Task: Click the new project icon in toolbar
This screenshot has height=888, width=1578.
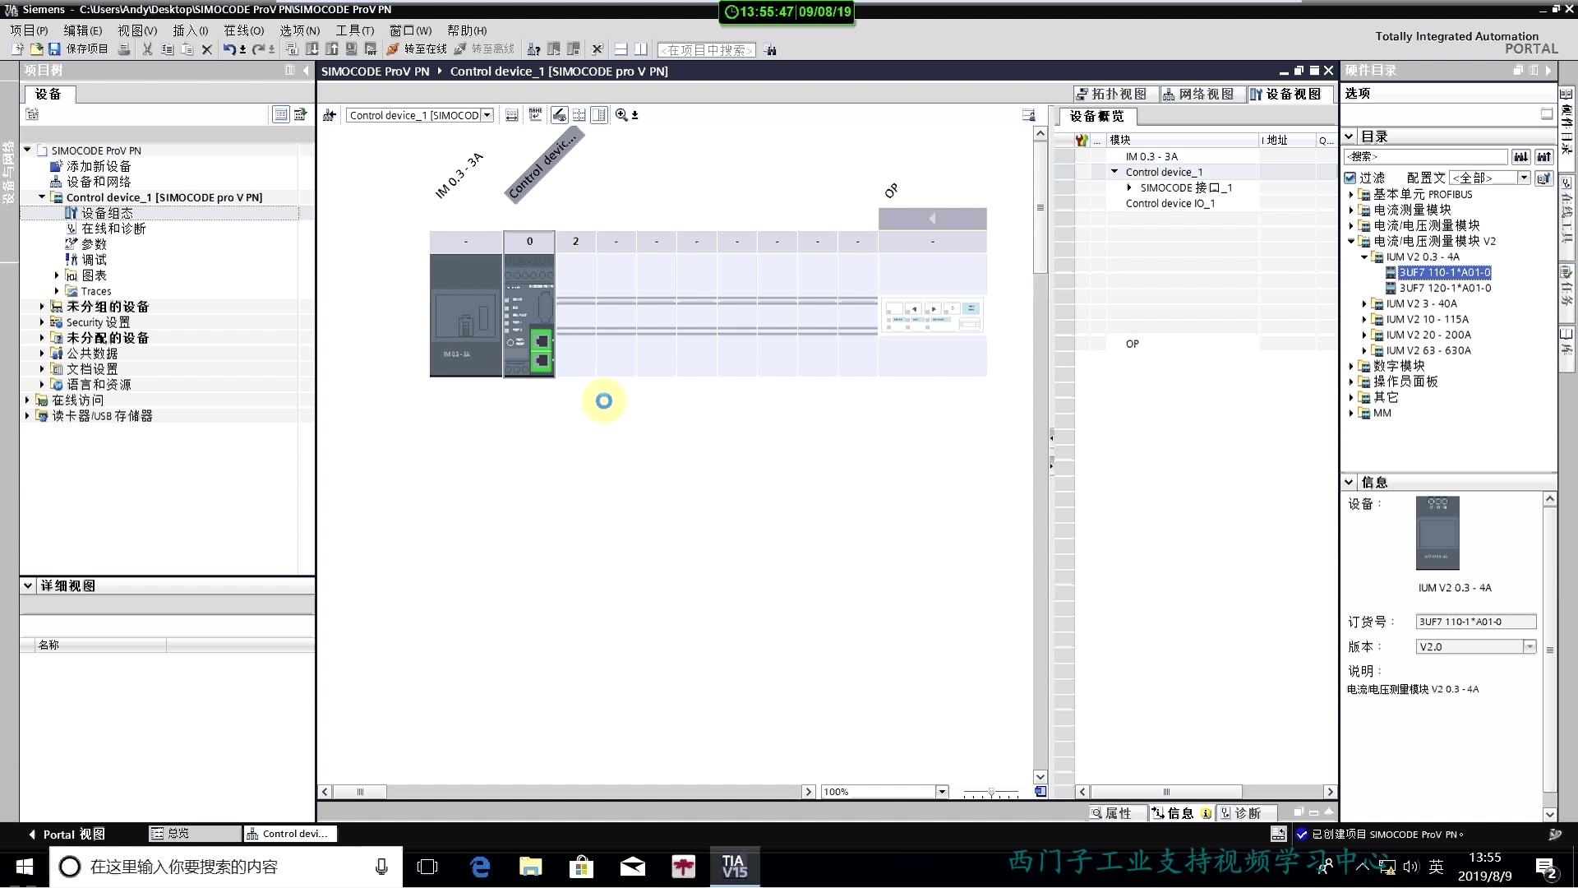Action: 17,49
